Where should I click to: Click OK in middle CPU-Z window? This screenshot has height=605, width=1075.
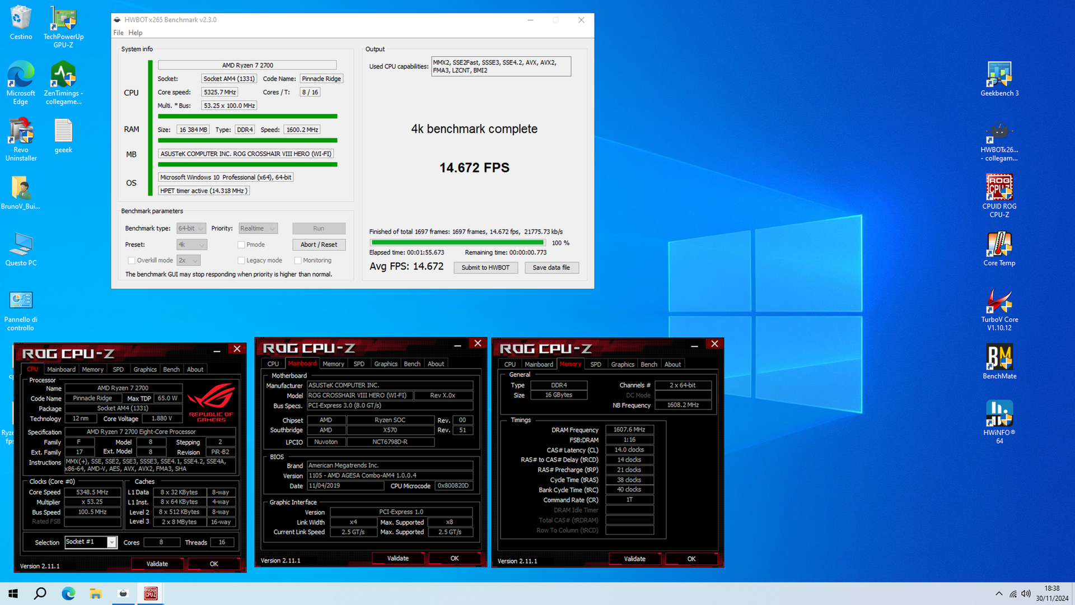[x=455, y=558]
